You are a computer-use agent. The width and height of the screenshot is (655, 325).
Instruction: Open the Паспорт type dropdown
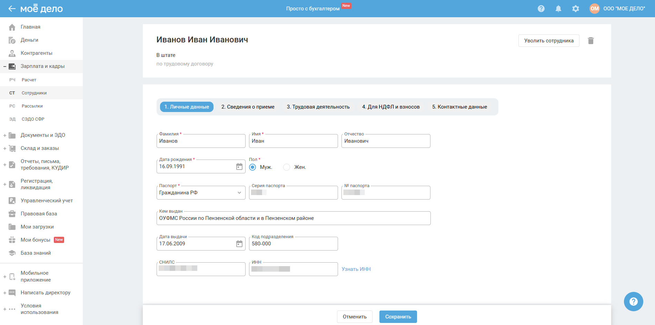pyautogui.click(x=201, y=193)
